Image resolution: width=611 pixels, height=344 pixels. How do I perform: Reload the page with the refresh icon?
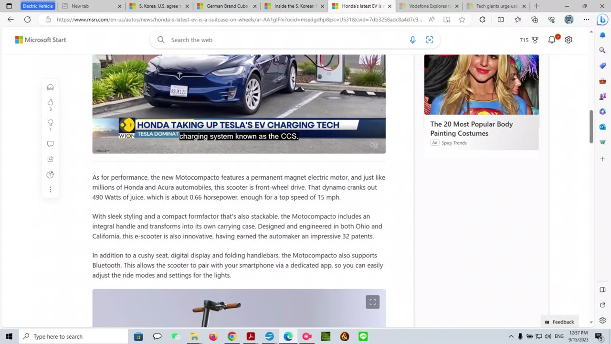pyautogui.click(x=28, y=20)
